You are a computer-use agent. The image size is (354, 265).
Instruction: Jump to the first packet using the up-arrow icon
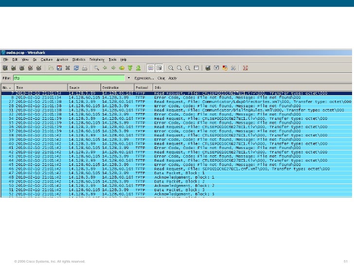coord(130,68)
